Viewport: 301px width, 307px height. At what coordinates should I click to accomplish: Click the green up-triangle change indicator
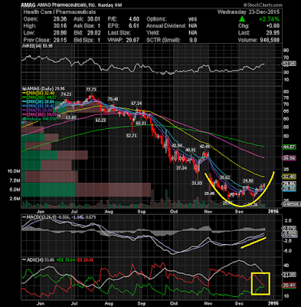242,19
